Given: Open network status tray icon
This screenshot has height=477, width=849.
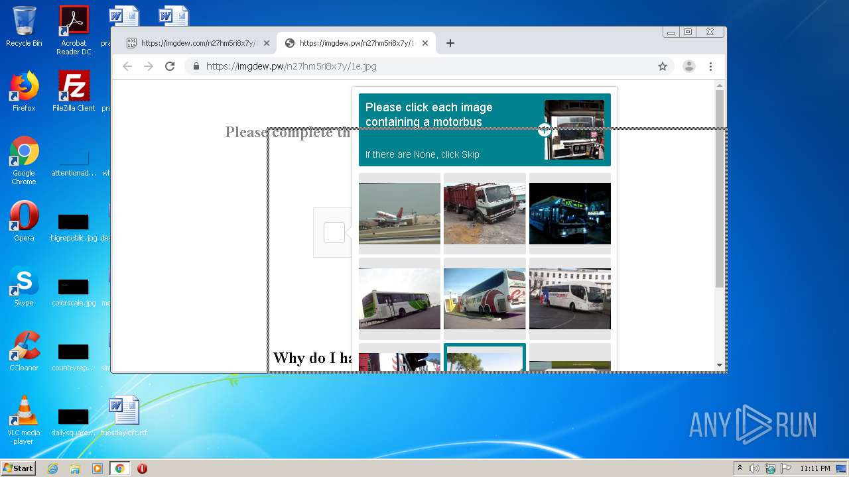Looking at the screenshot, I should [x=770, y=468].
